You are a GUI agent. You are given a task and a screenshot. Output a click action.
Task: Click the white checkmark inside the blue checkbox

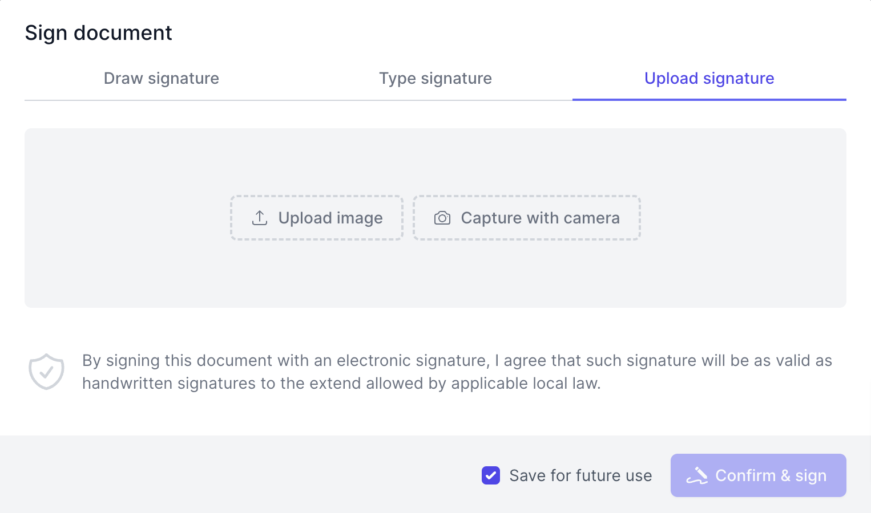(491, 475)
